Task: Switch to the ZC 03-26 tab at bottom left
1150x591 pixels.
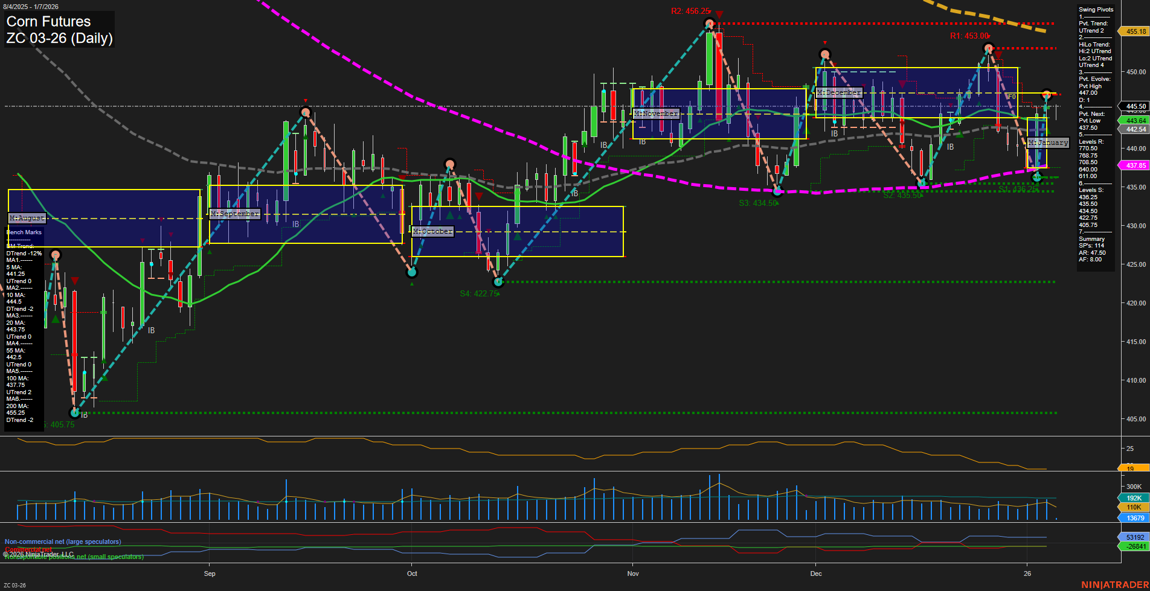Action: click(16, 584)
